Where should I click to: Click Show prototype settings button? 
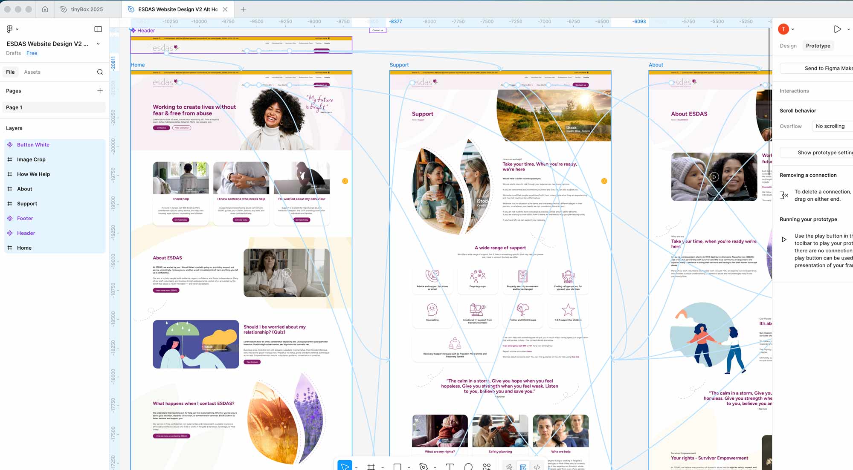tap(816, 153)
